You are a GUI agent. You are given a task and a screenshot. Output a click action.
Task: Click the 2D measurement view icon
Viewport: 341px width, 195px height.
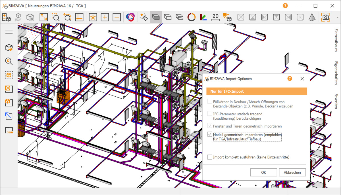click(x=215, y=17)
